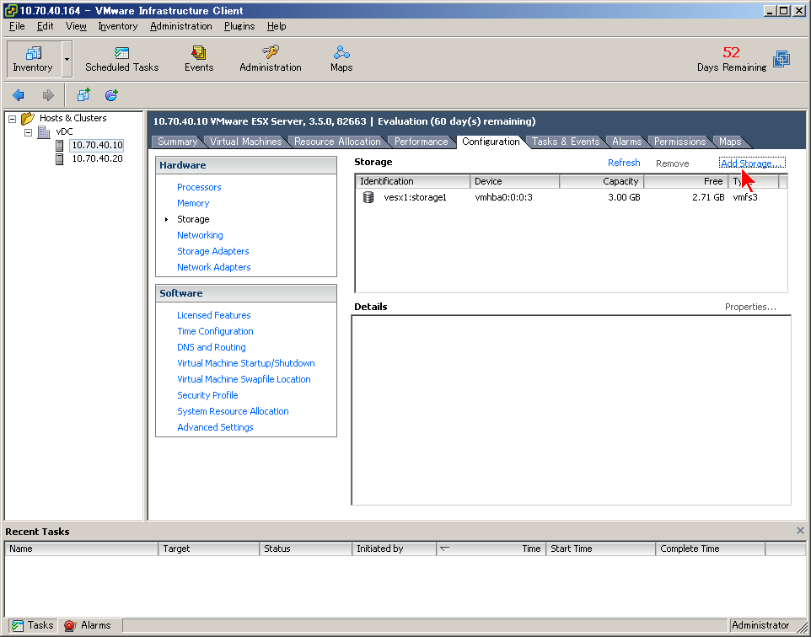Image resolution: width=811 pixels, height=637 pixels.
Task: Click the application icon in title bar
Action: point(10,10)
